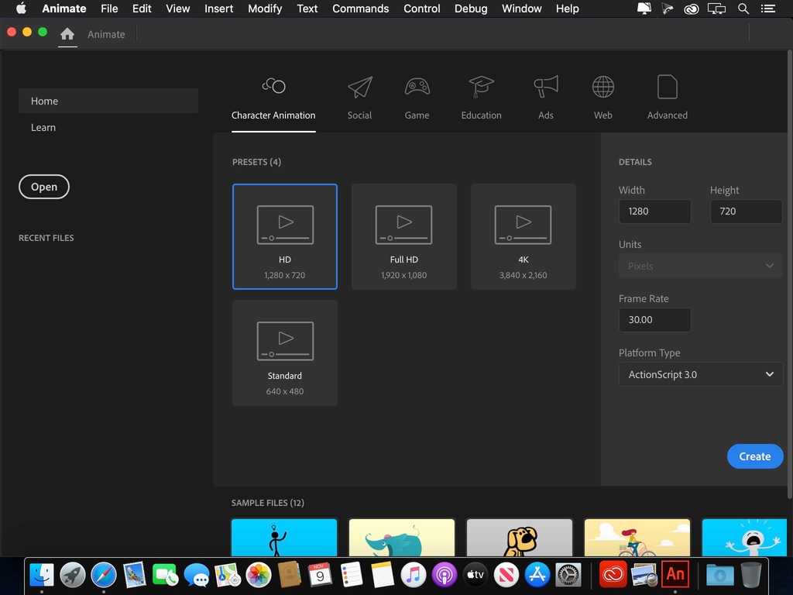Open the Modify menu

pos(265,9)
